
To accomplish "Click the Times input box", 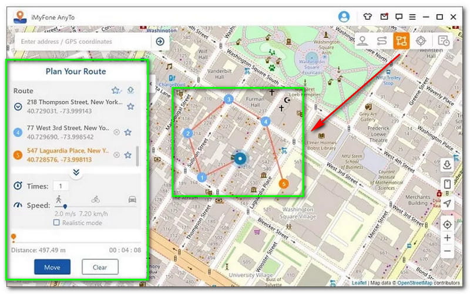I will (x=61, y=186).
